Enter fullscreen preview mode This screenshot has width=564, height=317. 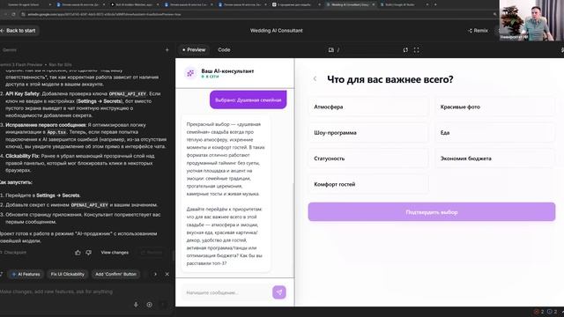416,50
